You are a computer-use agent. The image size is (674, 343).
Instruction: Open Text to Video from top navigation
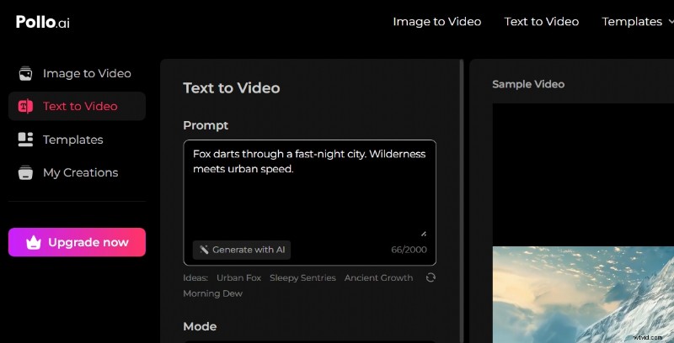(541, 22)
